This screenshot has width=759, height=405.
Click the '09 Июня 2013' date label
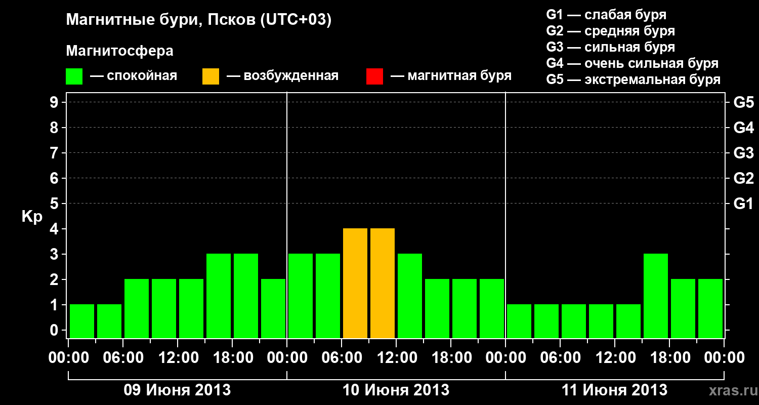[178, 390]
